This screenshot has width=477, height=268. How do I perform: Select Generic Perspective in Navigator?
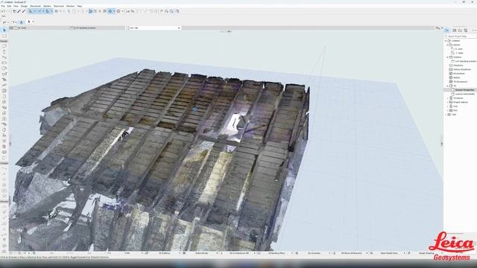point(464,90)
